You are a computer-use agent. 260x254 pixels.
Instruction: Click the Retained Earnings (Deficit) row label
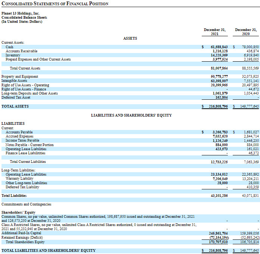point(22,238)
